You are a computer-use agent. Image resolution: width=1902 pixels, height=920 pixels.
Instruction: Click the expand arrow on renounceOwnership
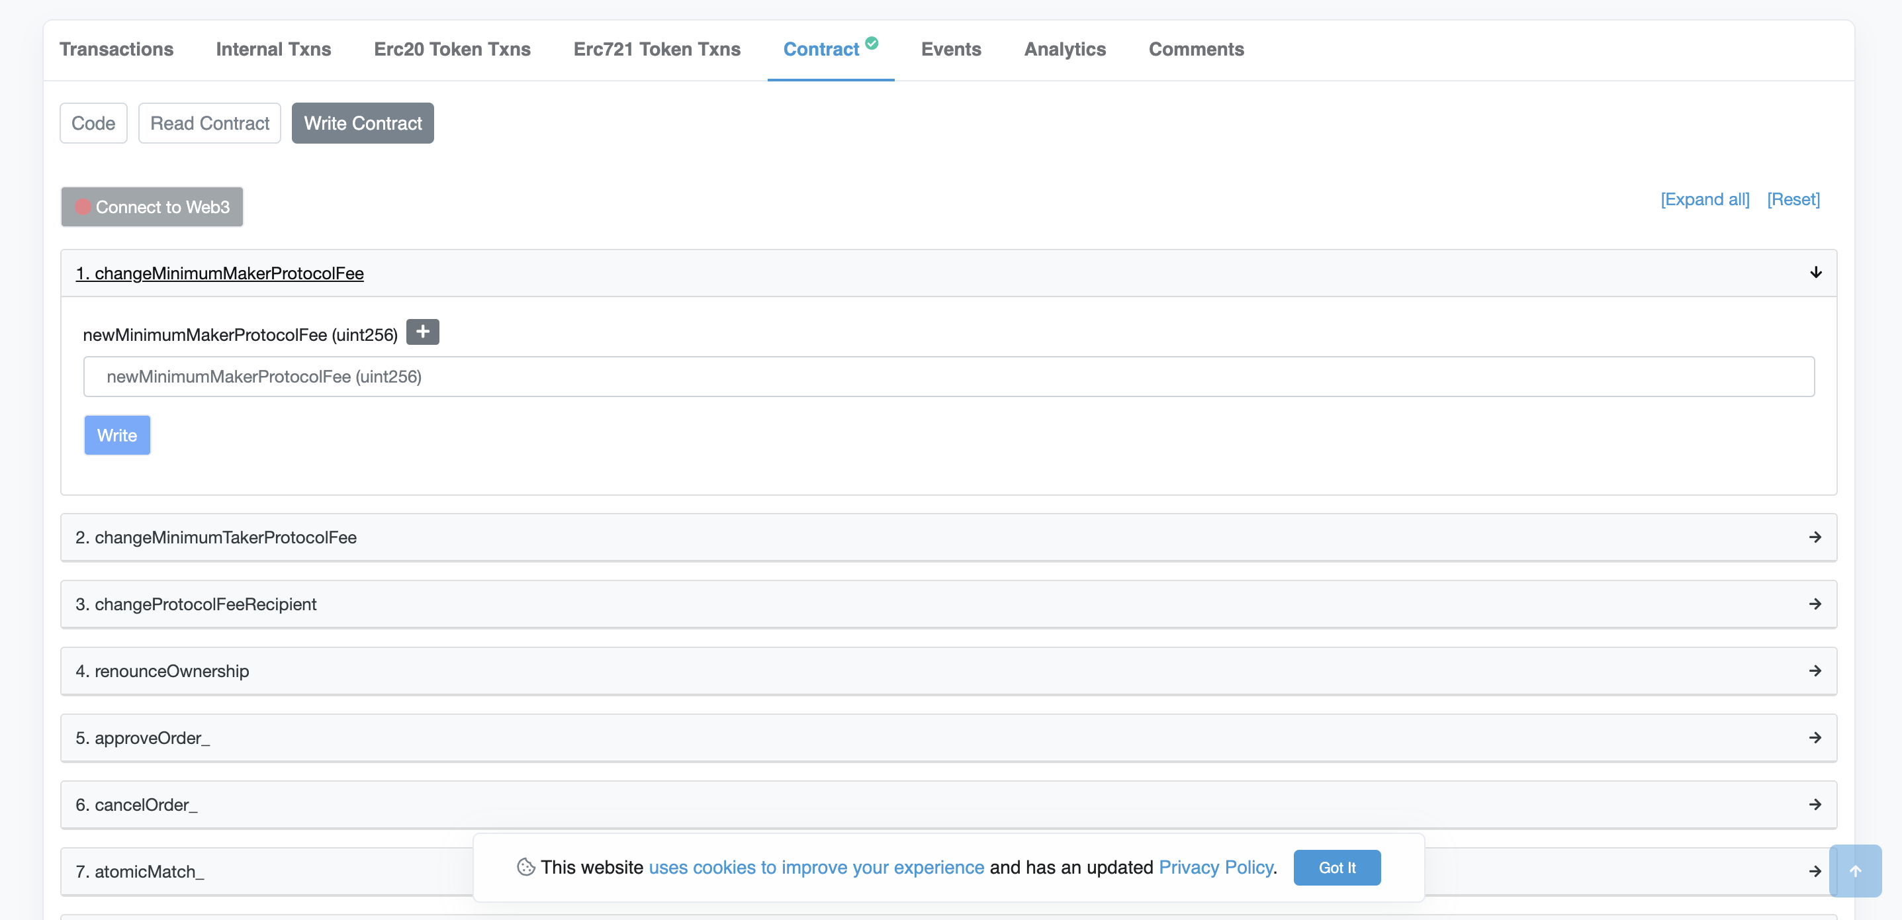[x=1815, y=671]
